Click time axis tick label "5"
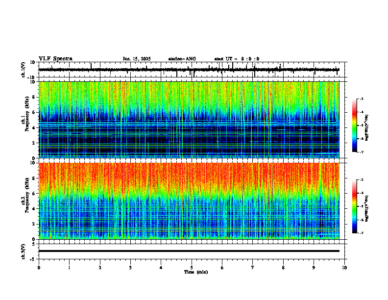 pyautogui.click(x=192, y=268)
